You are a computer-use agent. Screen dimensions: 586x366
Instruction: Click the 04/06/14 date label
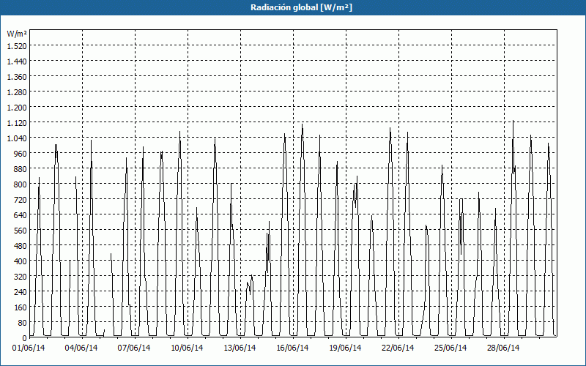81,348
